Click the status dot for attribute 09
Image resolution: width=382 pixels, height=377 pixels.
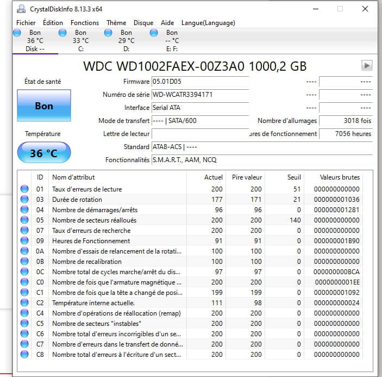pyautogui.click(x=24, y=240)
